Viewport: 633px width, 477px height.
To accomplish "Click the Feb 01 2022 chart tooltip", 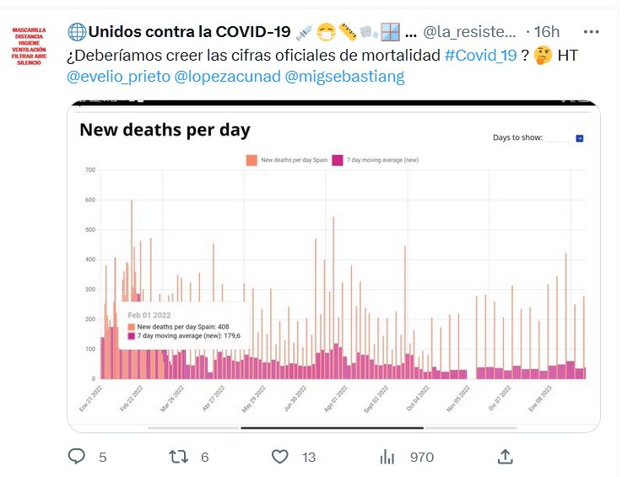I will (185, 325).
